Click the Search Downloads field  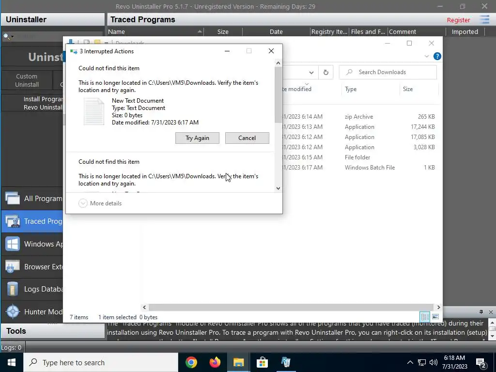coord(388,72)
